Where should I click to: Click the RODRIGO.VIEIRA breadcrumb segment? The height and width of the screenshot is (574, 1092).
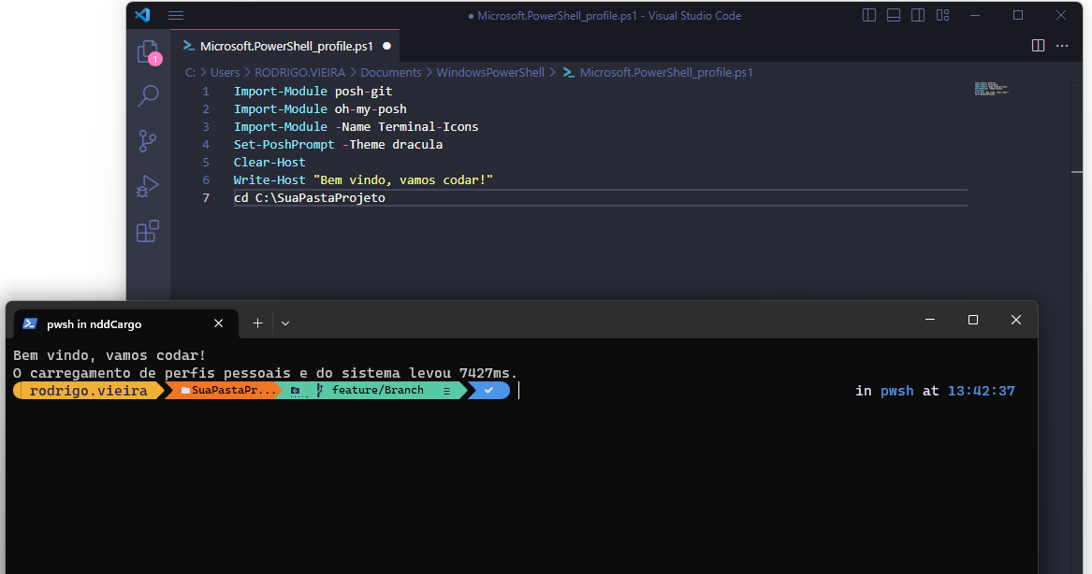click(299, 72)
